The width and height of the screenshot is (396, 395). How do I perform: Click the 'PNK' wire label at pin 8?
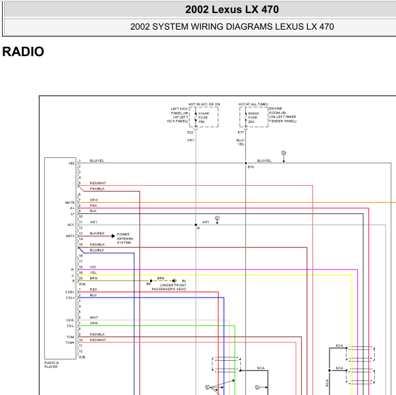(x=93, y=205)
